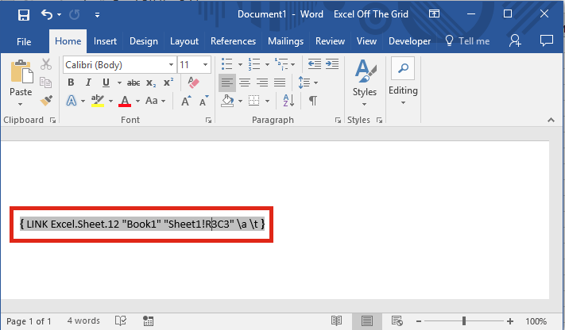Open the Comments speech bubble icon

(546, 40)
